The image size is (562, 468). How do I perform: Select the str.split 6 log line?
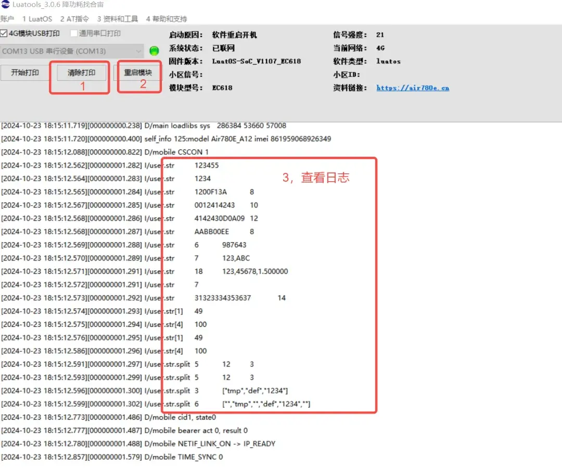156,404
